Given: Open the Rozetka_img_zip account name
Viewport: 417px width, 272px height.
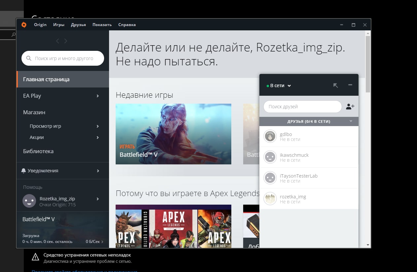Looking at the screenshot, I should click(x=57, y=199).
